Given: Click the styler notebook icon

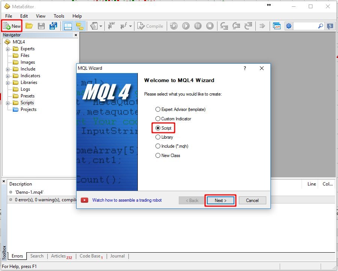Looking at the screenshot, I should [94, 26].
